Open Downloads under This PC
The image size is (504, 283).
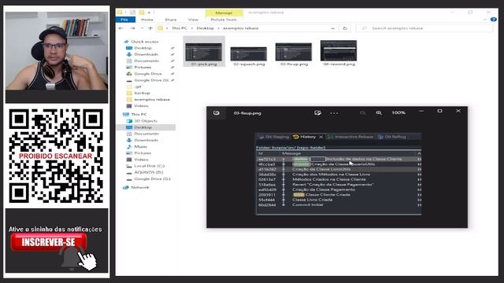(x=146, y=140)
